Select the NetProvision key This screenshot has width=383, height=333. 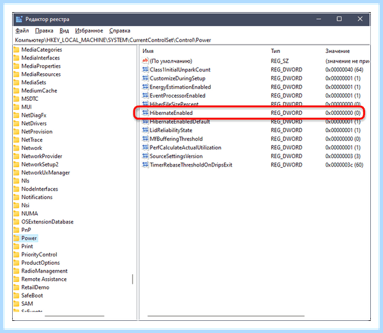[x=37, y=131]
